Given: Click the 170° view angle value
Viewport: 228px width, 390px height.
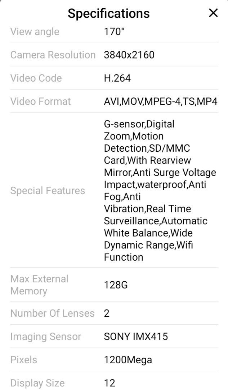Looking at the screenshot, I should pos(114,32).
